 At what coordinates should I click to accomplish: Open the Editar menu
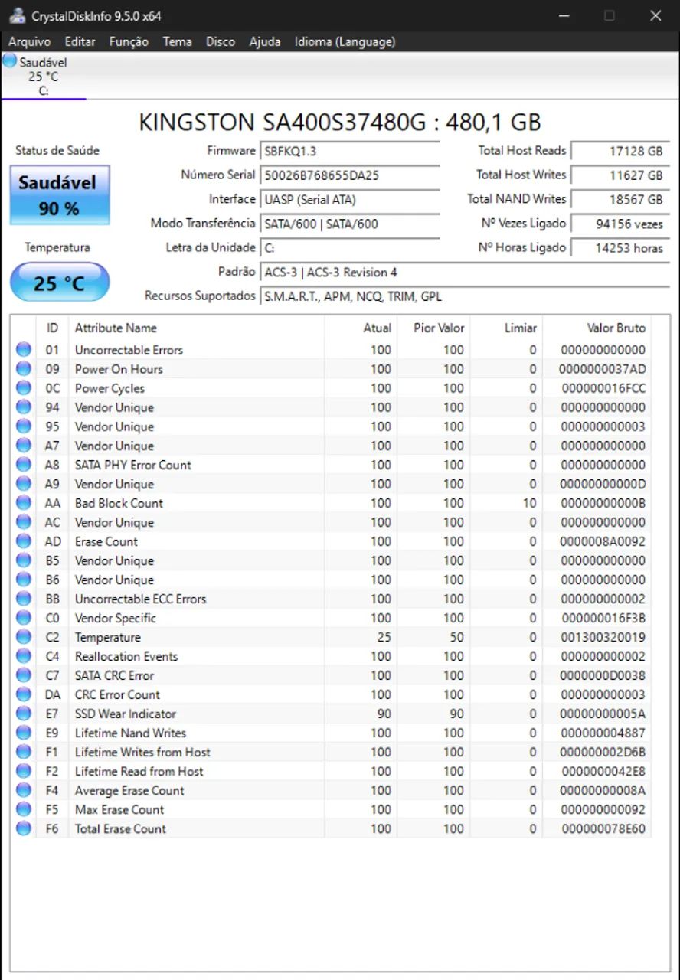click(x=80, y=41)
